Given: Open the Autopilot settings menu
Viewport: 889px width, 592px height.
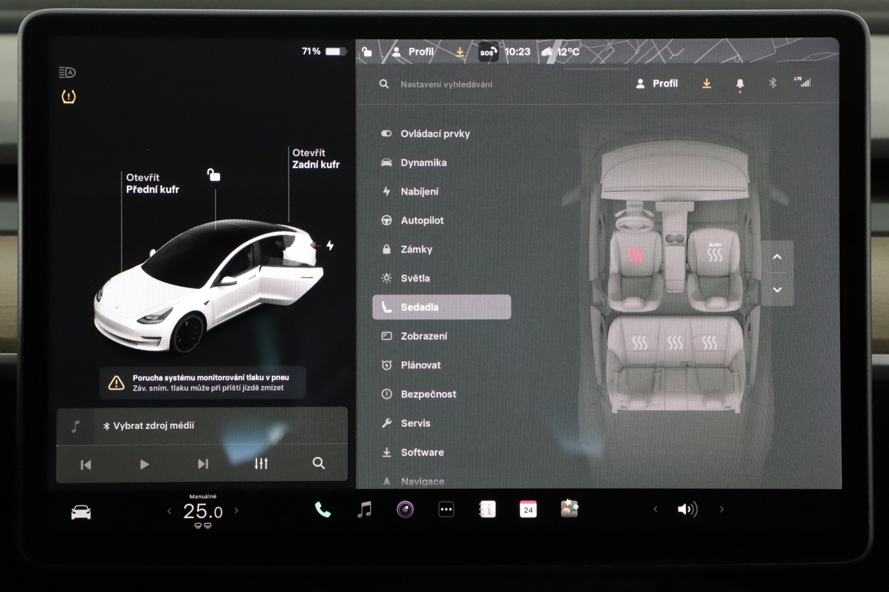Looking at the screenshot, I should point(422,220).
